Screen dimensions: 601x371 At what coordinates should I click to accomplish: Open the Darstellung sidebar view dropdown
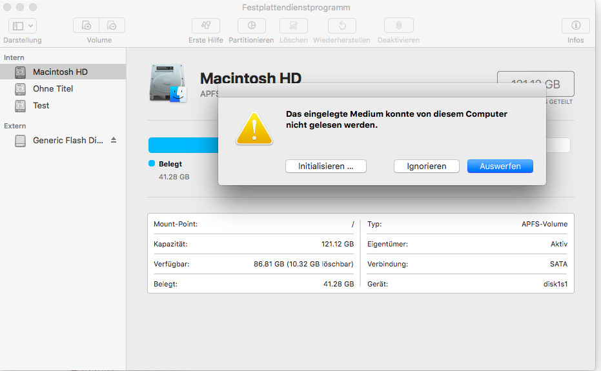pos(23,26)
